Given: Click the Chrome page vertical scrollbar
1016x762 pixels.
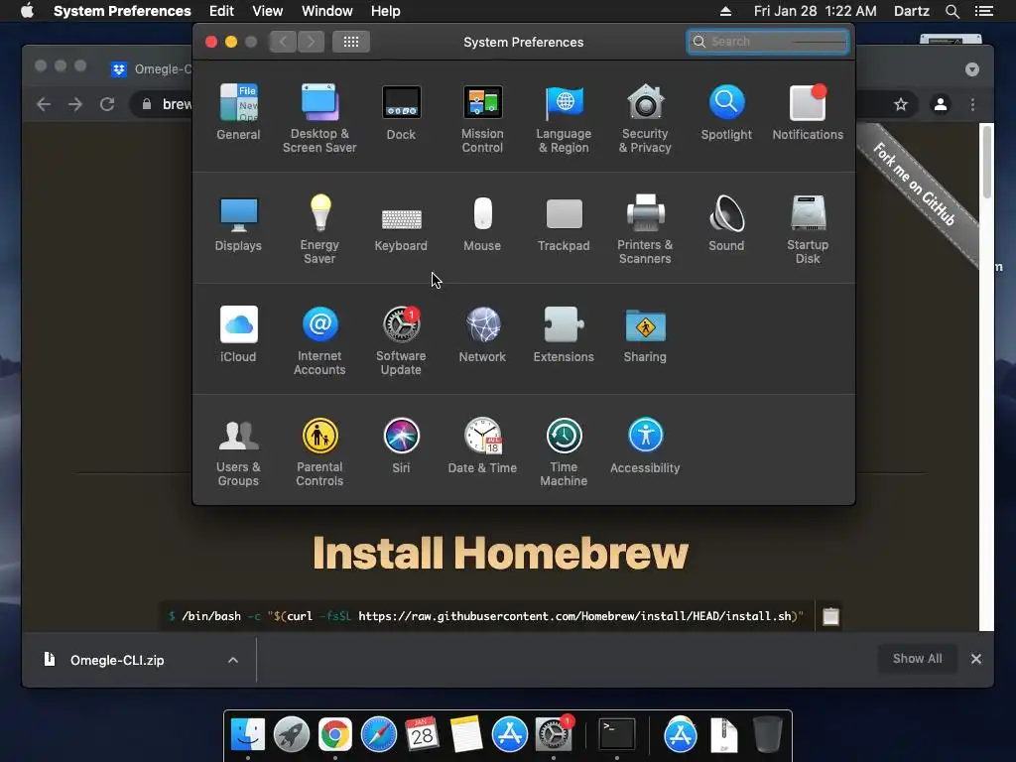Looking at the screenshot, I should click(987, 162).
